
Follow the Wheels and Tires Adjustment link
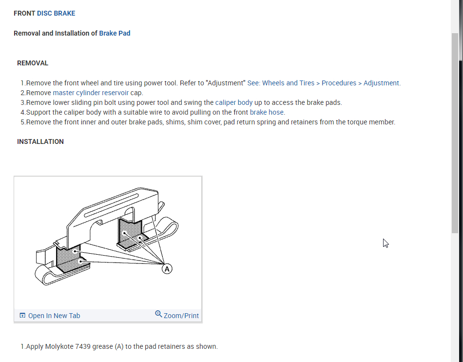[x=324, y=83]
